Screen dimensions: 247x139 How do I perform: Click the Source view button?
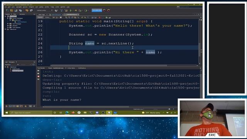click(40, 17)
